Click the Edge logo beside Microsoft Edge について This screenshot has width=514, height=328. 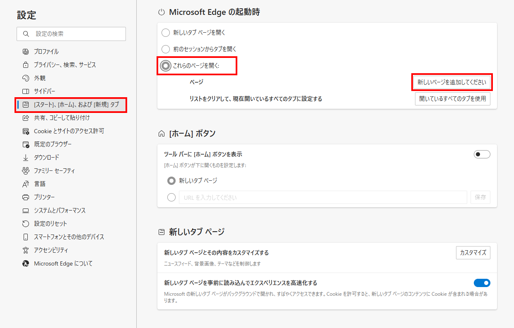(x=26, y=263)
